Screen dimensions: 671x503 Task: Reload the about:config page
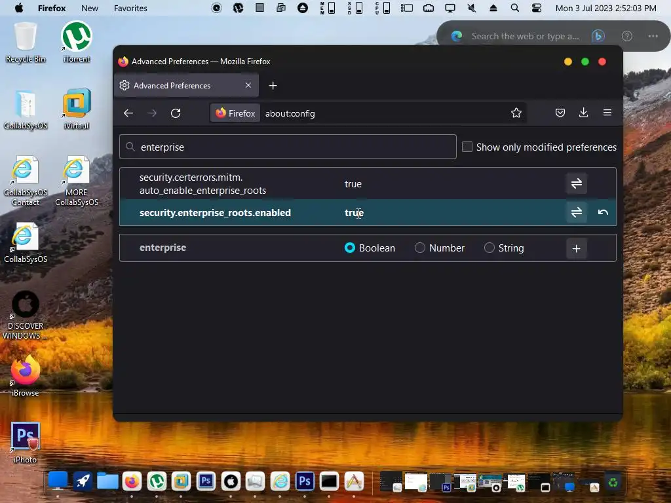pos(176,113)
